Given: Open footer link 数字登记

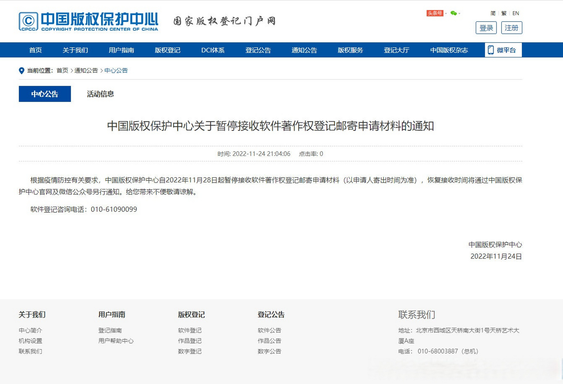Looking at the screenshot, I should click(190, 351).
